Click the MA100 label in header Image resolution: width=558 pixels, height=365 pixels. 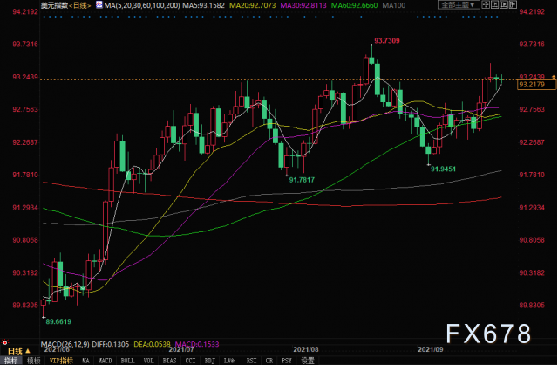[394, 5]
